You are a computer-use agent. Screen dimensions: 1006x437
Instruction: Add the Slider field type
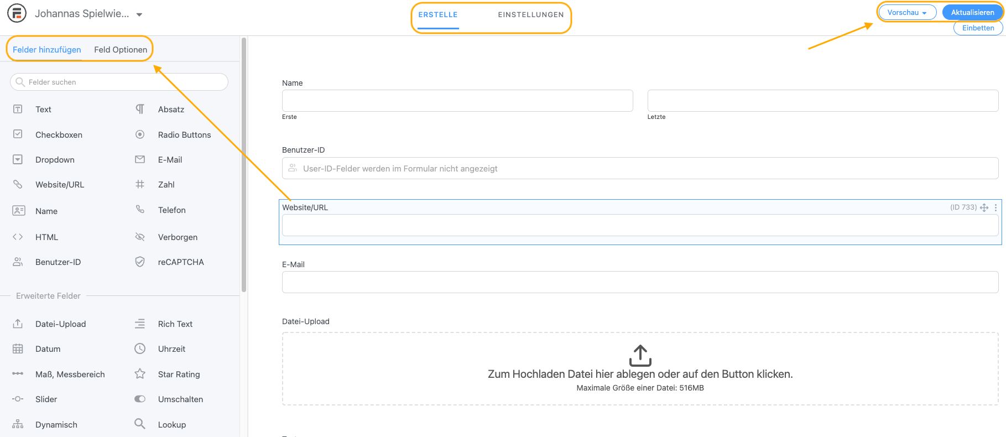46,399
